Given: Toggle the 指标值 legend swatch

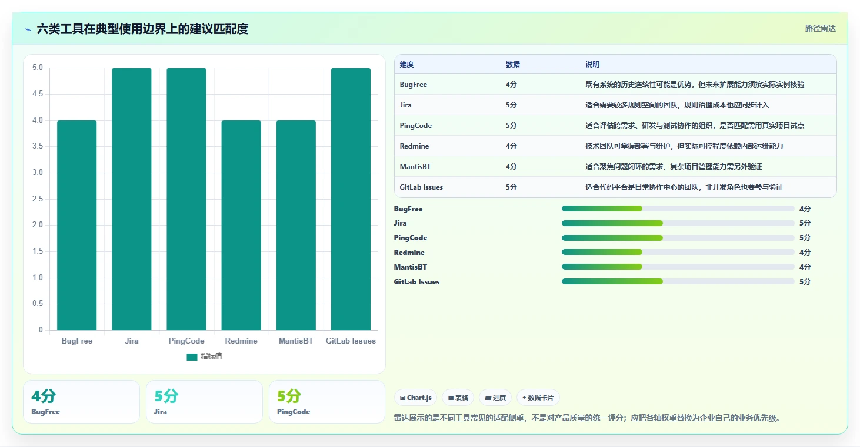Looking at the screenshot, I should tap(192, 357).
